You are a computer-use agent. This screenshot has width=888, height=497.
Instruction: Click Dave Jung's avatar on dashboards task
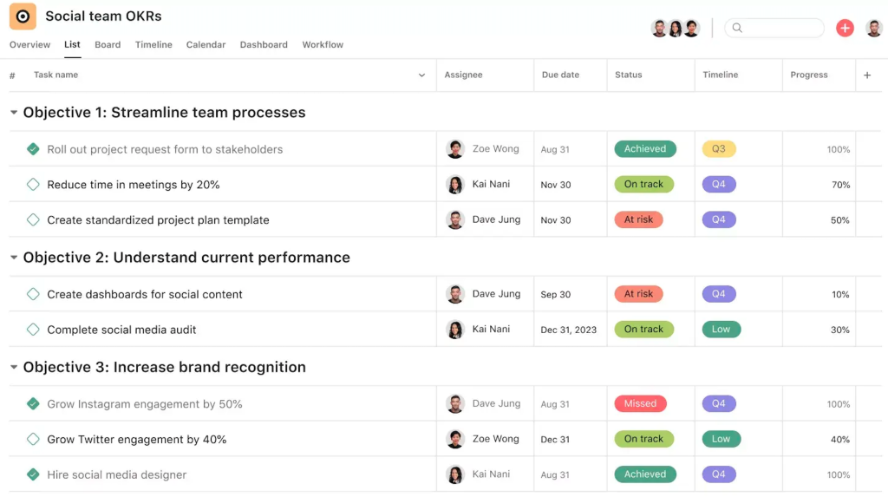(454, 294)
